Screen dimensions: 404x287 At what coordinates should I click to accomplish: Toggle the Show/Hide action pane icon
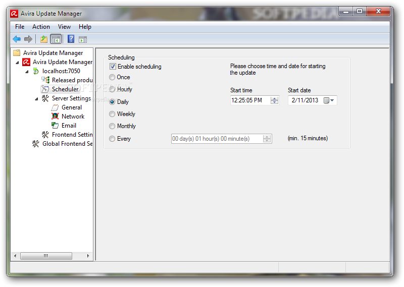click(x=83, y=39)
